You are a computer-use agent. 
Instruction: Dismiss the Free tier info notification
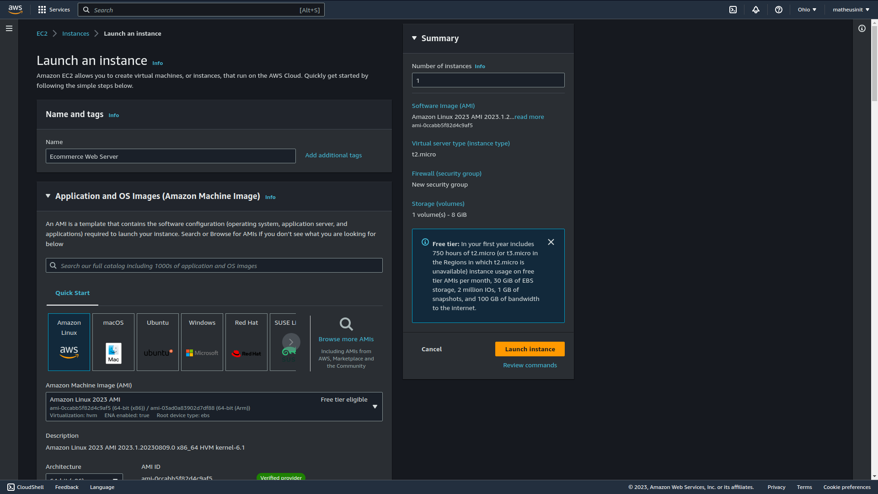(x=551, y=242)
